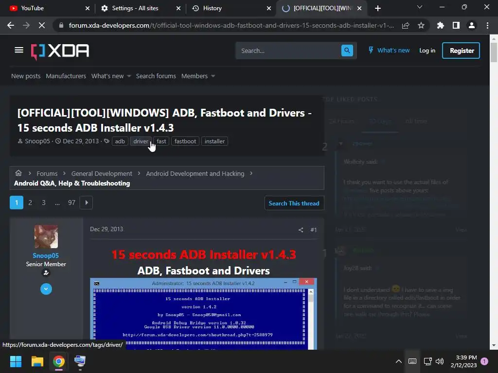Screen dimensions: 498x373
Task: Click General Development breadcrumb link
Action: 102,173
